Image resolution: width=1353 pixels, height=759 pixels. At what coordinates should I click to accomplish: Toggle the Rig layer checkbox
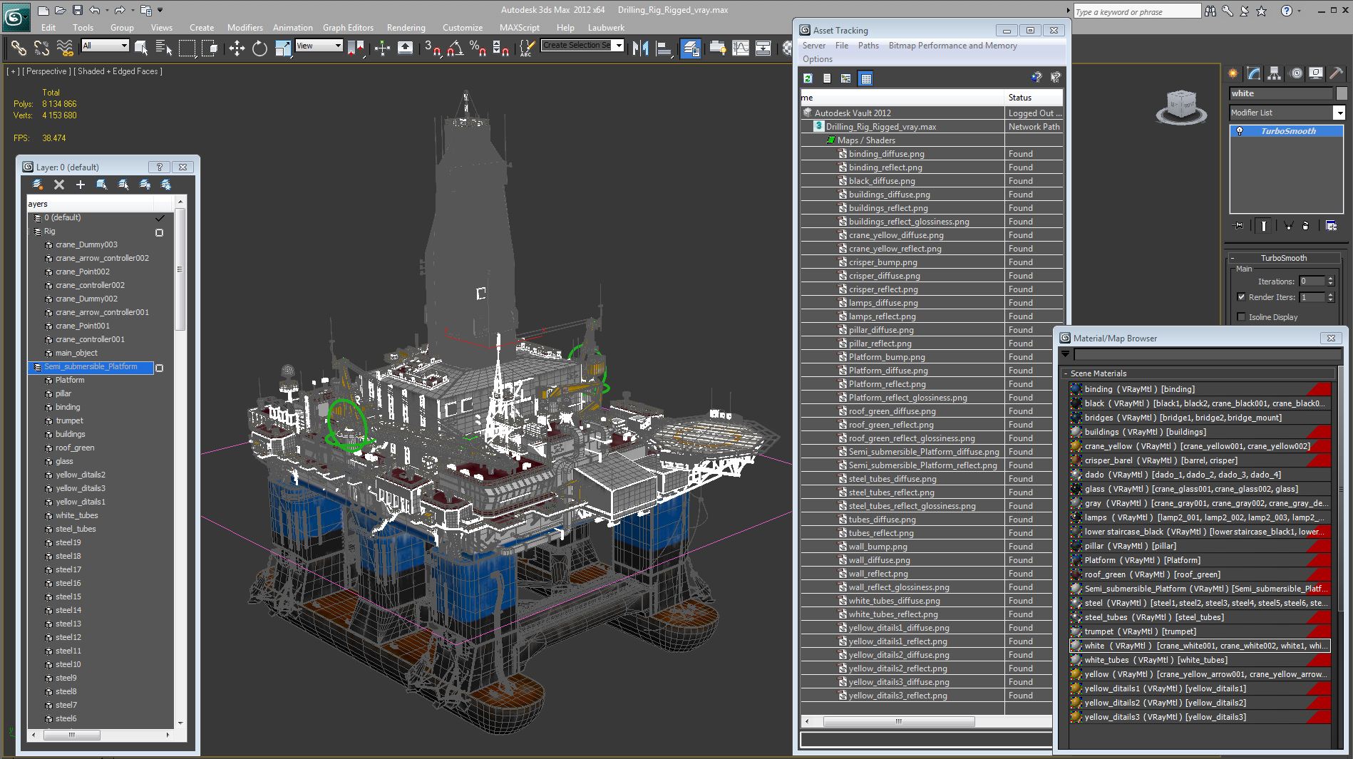click(159, 232)
